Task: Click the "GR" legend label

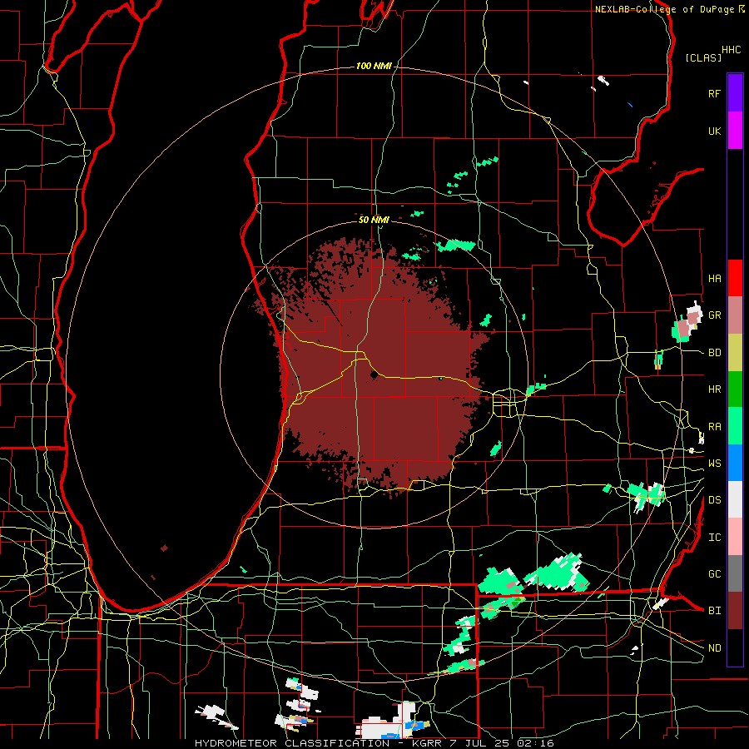Action: (714, 315)
